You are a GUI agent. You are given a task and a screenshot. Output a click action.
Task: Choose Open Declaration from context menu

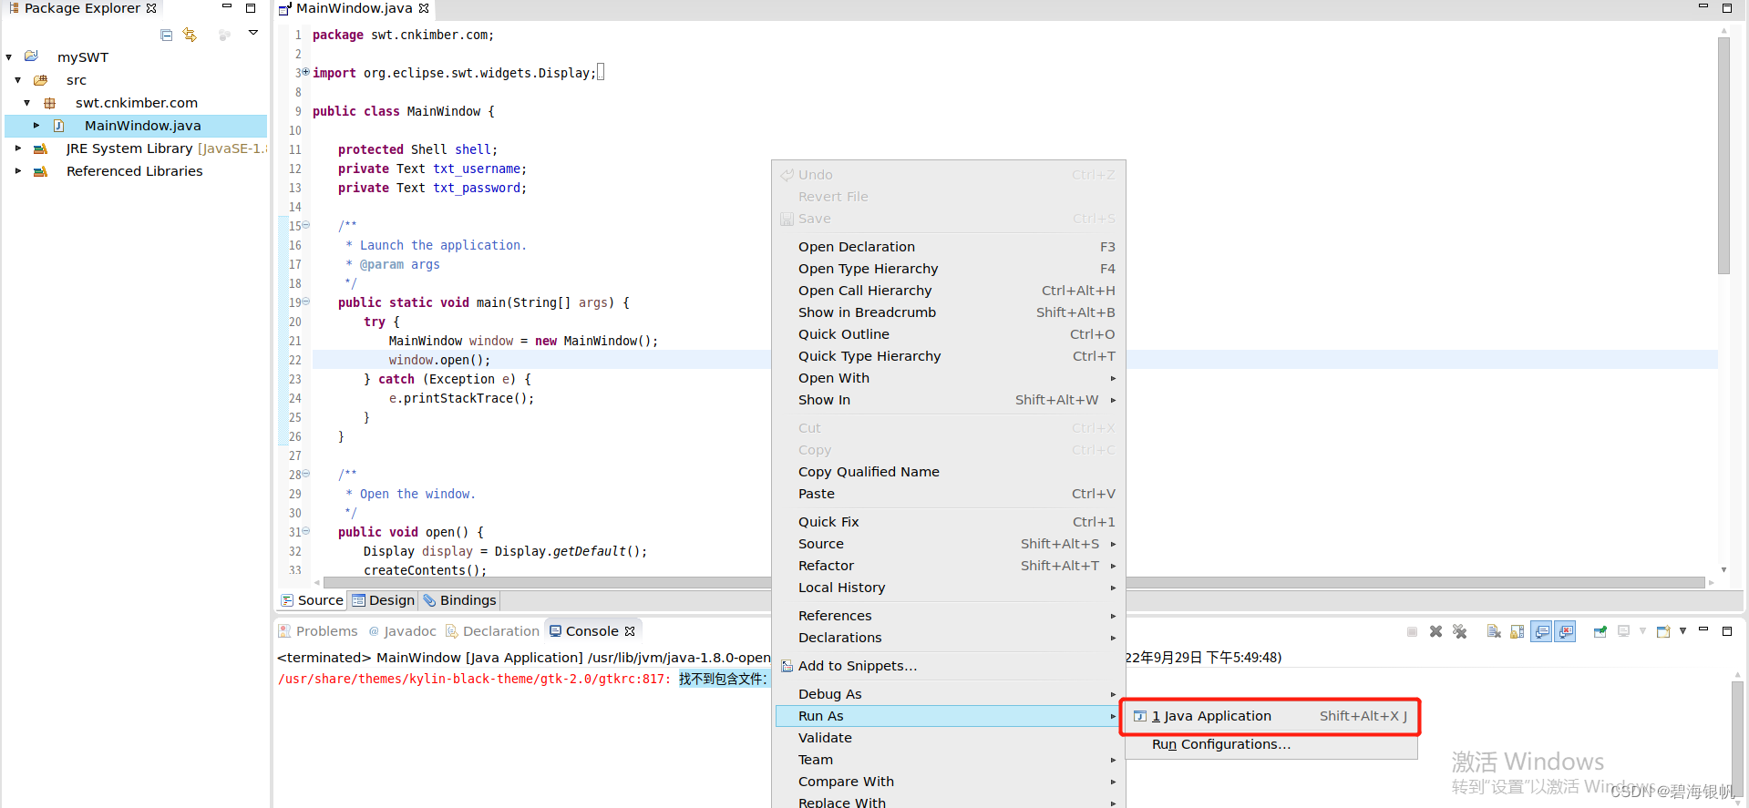[949, 247]
